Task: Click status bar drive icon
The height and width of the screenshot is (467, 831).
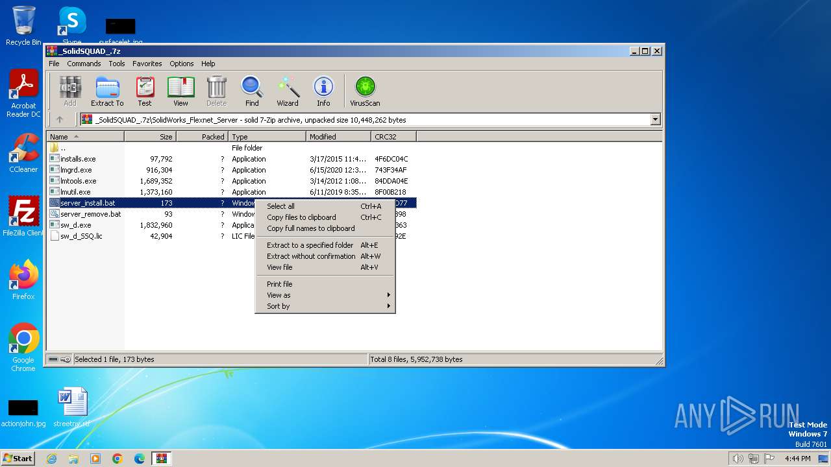Action: coord(53,359)
